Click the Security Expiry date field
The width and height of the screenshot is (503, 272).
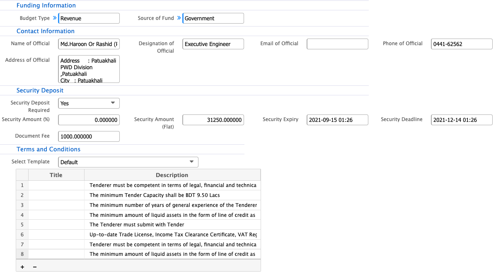tap(337, 120)
